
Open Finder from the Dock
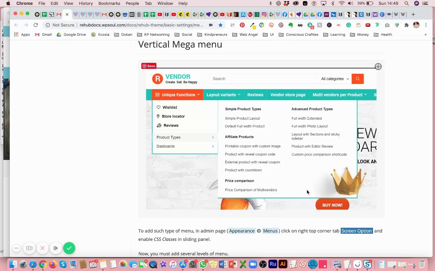(13, 264)
